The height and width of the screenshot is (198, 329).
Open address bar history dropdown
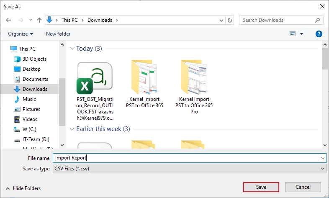tap(221, 21)
